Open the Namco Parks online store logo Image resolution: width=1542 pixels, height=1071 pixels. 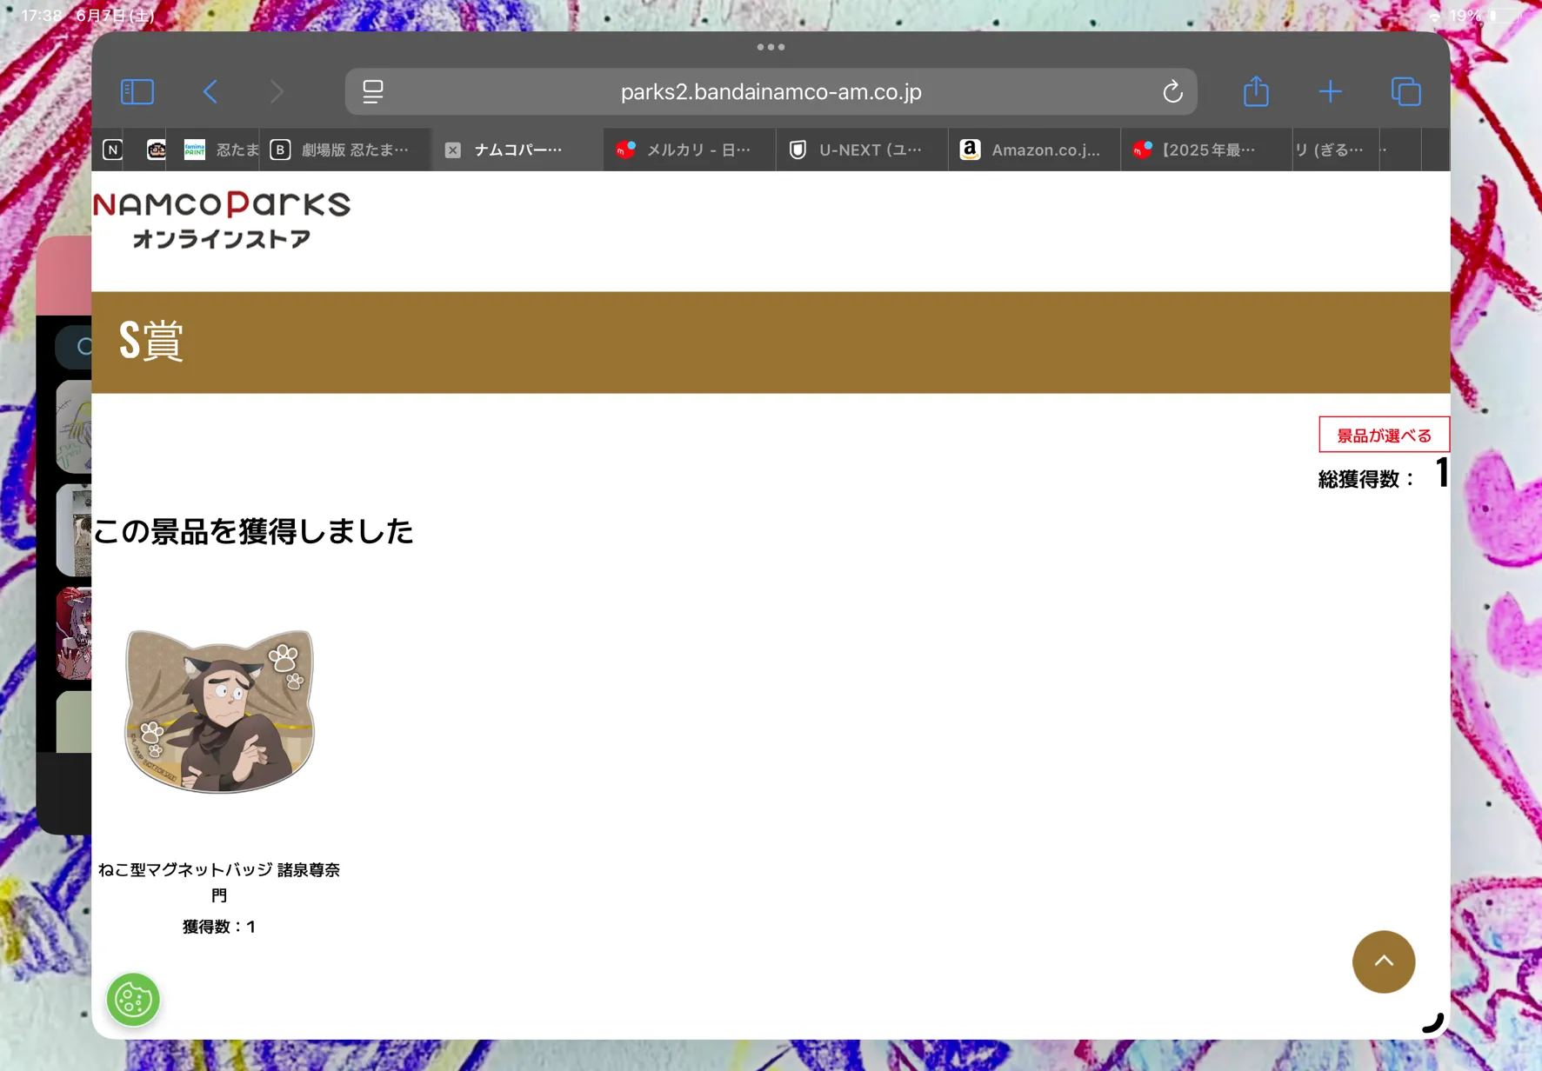222,220
